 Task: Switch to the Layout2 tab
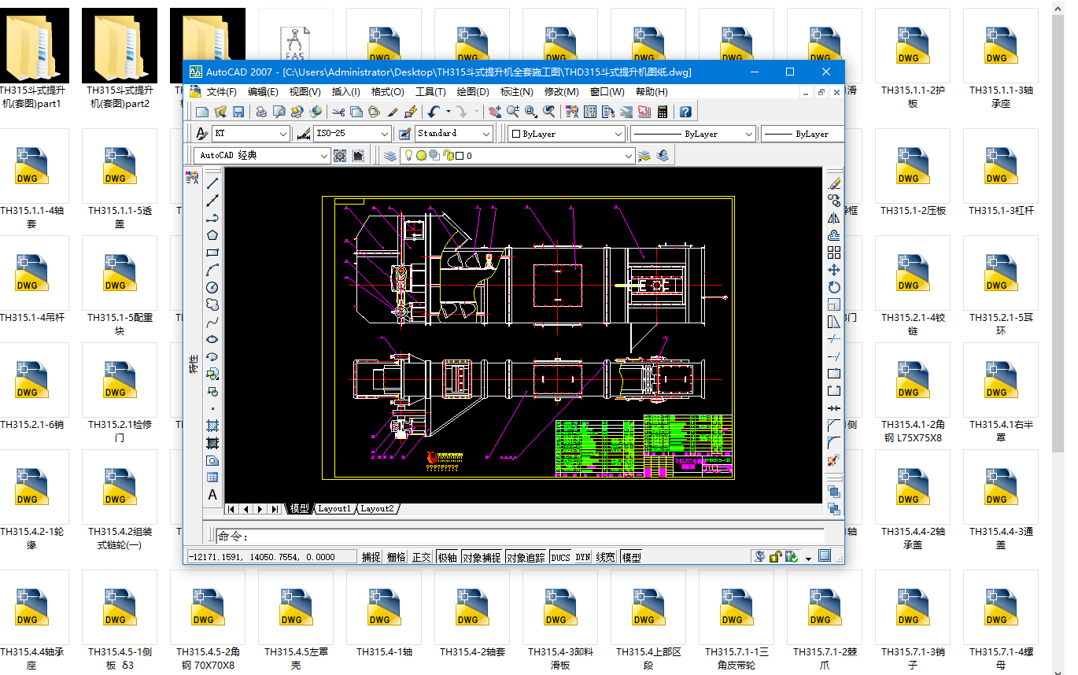pos(377,509)
